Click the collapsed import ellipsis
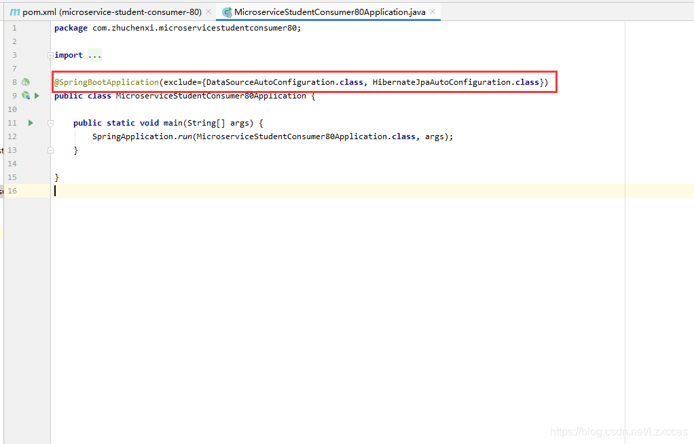The height and width of the screenshot is (444, 694). click(94, 55)
